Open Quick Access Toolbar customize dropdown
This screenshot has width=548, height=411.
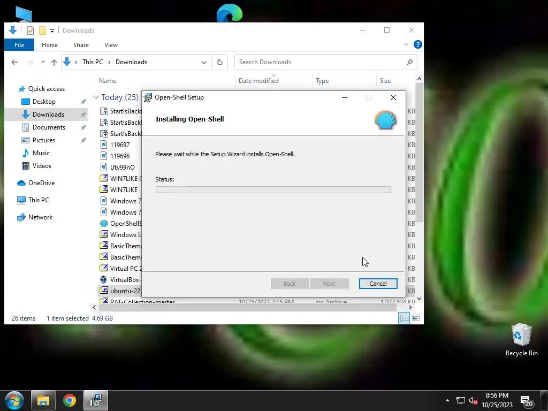click(x=52, y=31)
